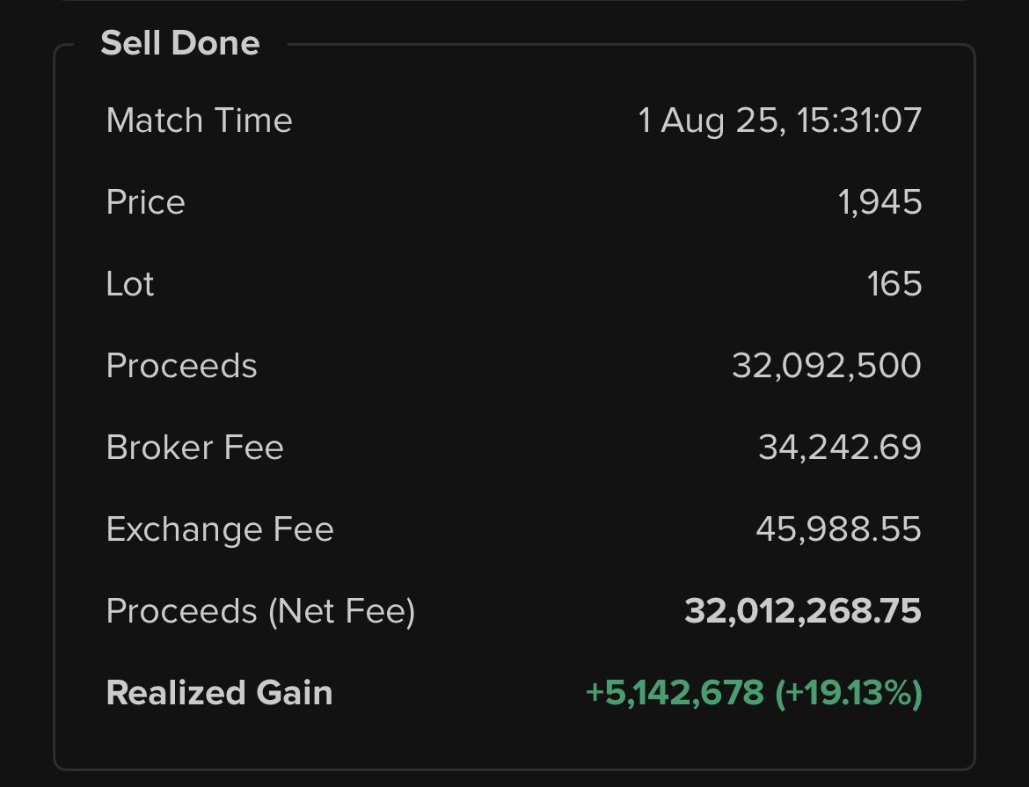Screen dimensions: 1029x787
Task: Select the Lot label
Action: click(130, 284)
